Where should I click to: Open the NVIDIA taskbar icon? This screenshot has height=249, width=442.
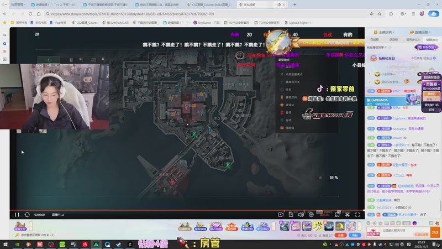pyautogui.click(x=17, y=244)
